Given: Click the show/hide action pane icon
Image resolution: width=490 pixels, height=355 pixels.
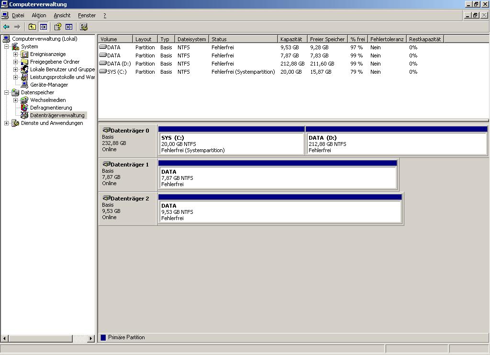Looking at the screenshot, I should pos(69,27).
